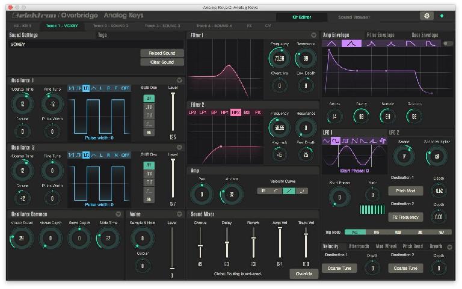Expand Oscillator 1 section menu arrow
Viewport: 462px width, 289px height.
[179, 80]
